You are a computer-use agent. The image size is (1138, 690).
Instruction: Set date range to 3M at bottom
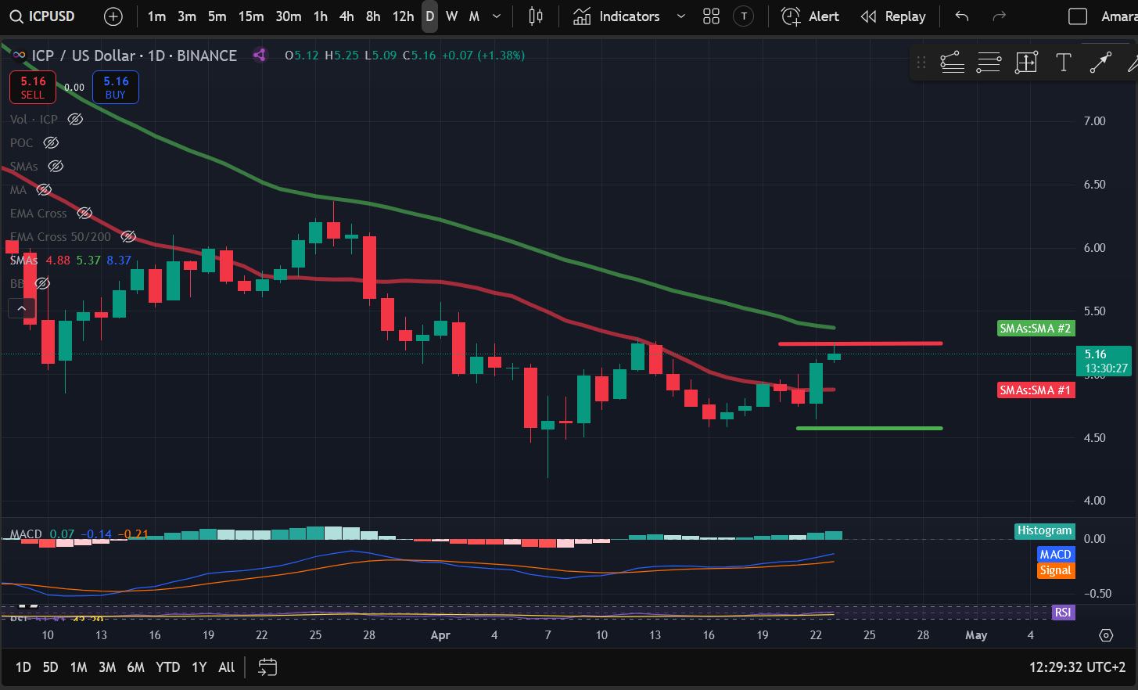click(107, 667)
